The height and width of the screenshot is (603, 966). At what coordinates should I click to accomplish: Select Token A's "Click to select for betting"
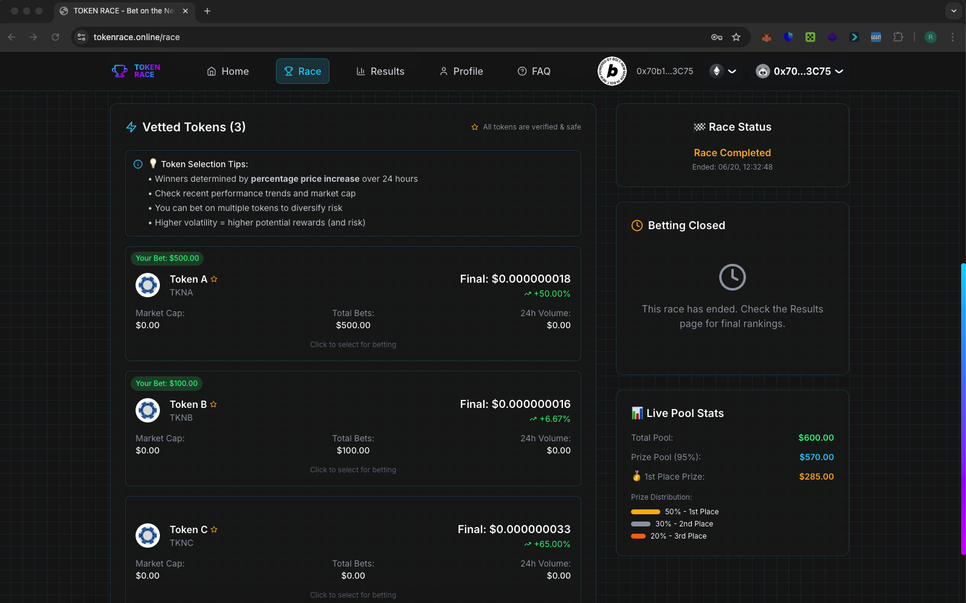pos(353,345)
